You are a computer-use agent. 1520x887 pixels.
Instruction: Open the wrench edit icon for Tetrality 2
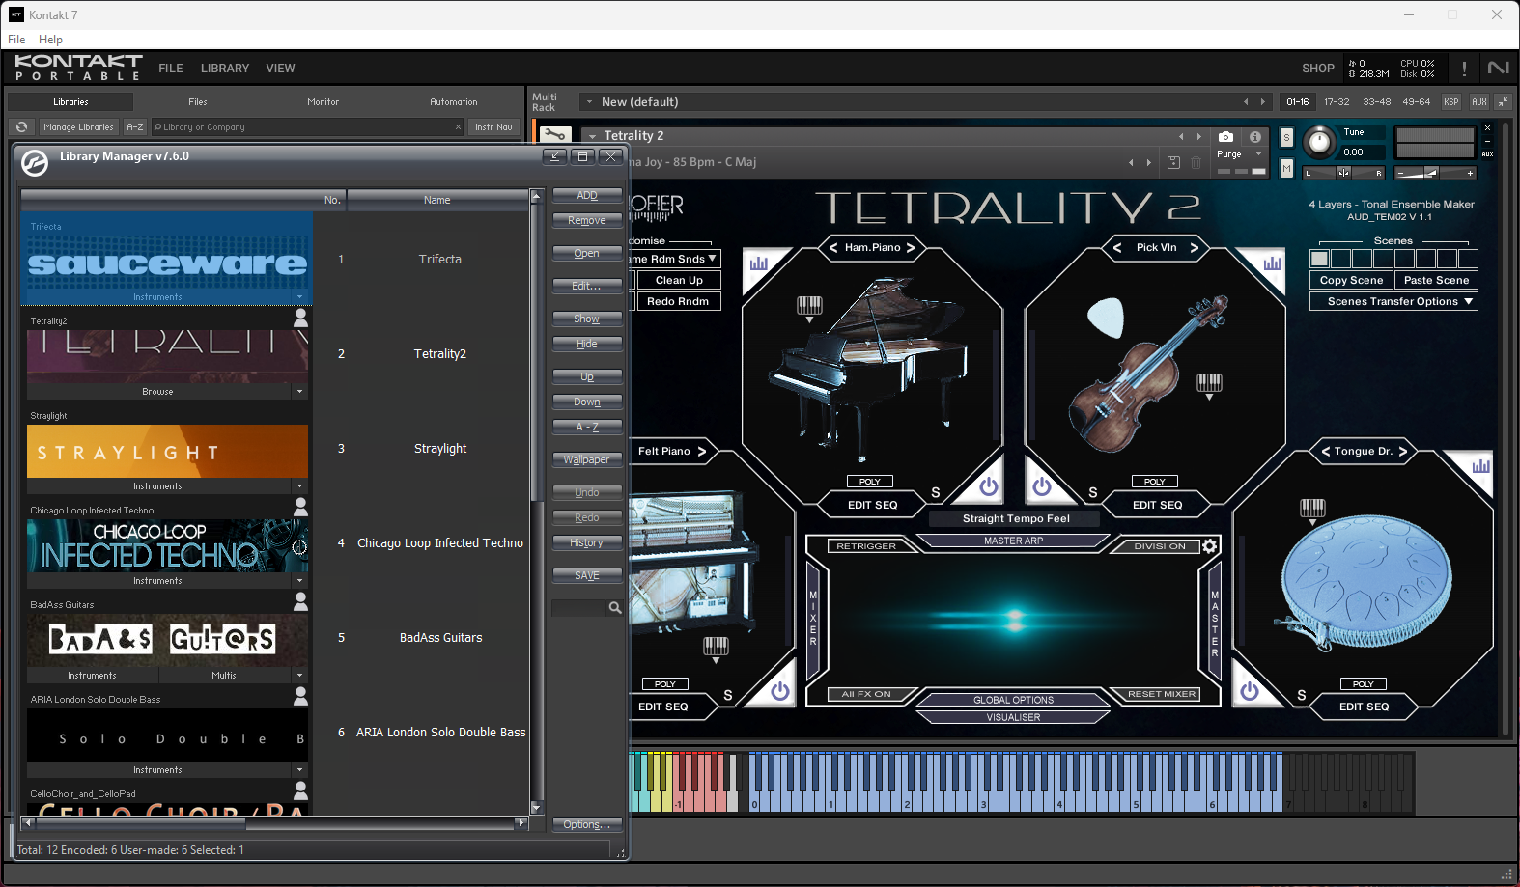click(554, 136)
